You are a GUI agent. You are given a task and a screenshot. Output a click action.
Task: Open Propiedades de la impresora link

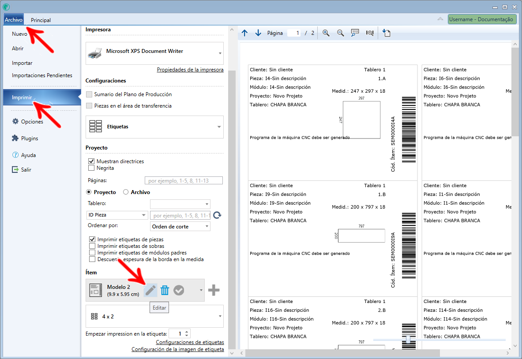[190, 70]
